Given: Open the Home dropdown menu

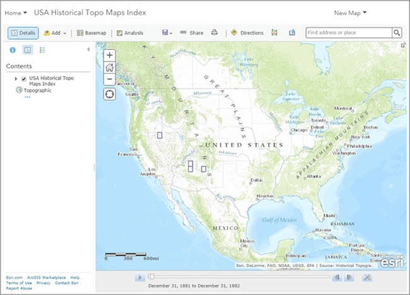Looking at the screenshot, I should 16,13.
